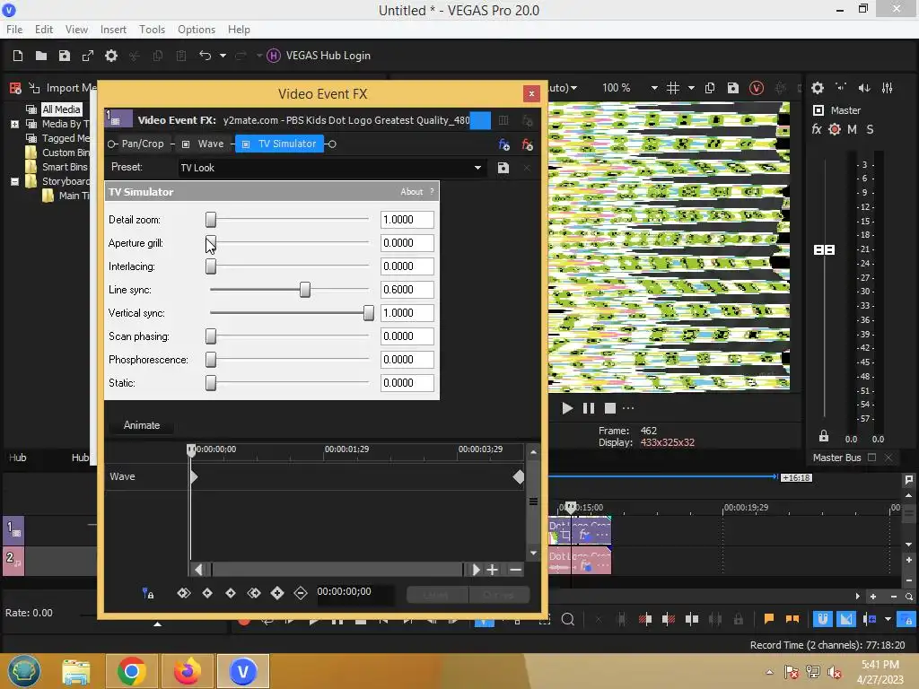The height and width of the screenshot is (689, 919).
Task: Select the All Media tree item
Action: 61,109
